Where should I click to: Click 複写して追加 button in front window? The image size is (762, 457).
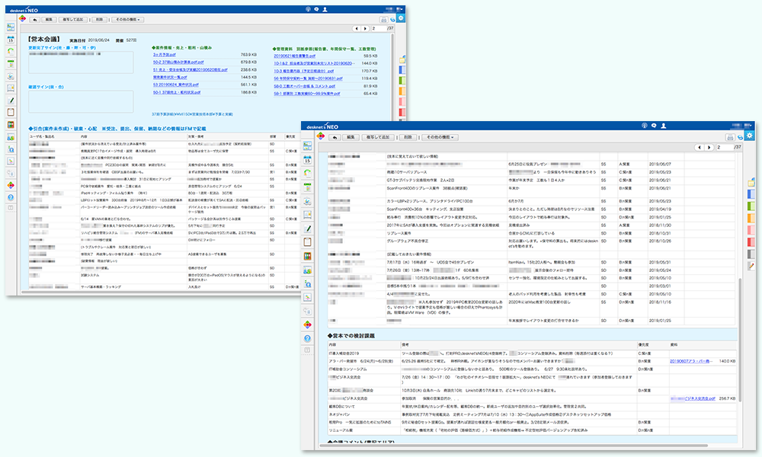pyautogui.click(x=379, y=137)
